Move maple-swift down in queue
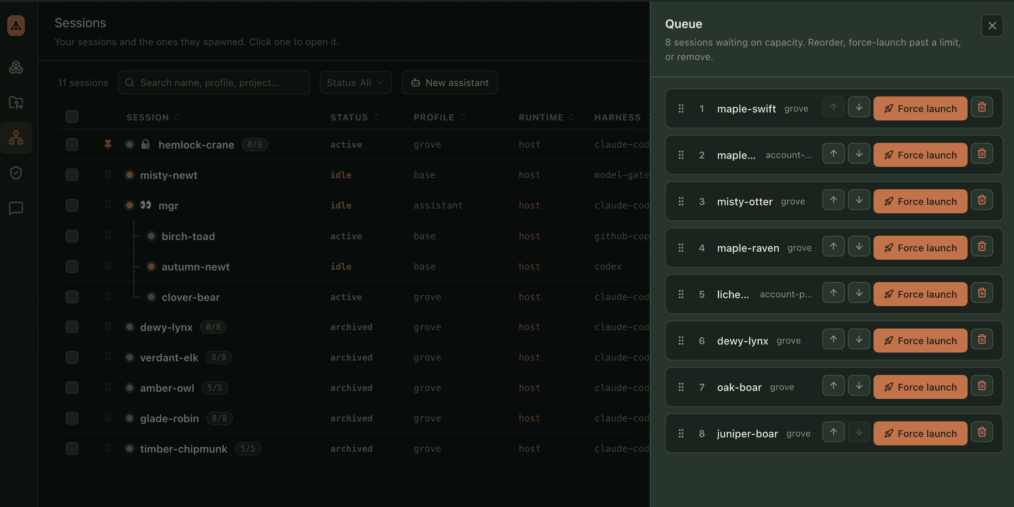Screen dimensions: 1014x507 click(859, 107)
